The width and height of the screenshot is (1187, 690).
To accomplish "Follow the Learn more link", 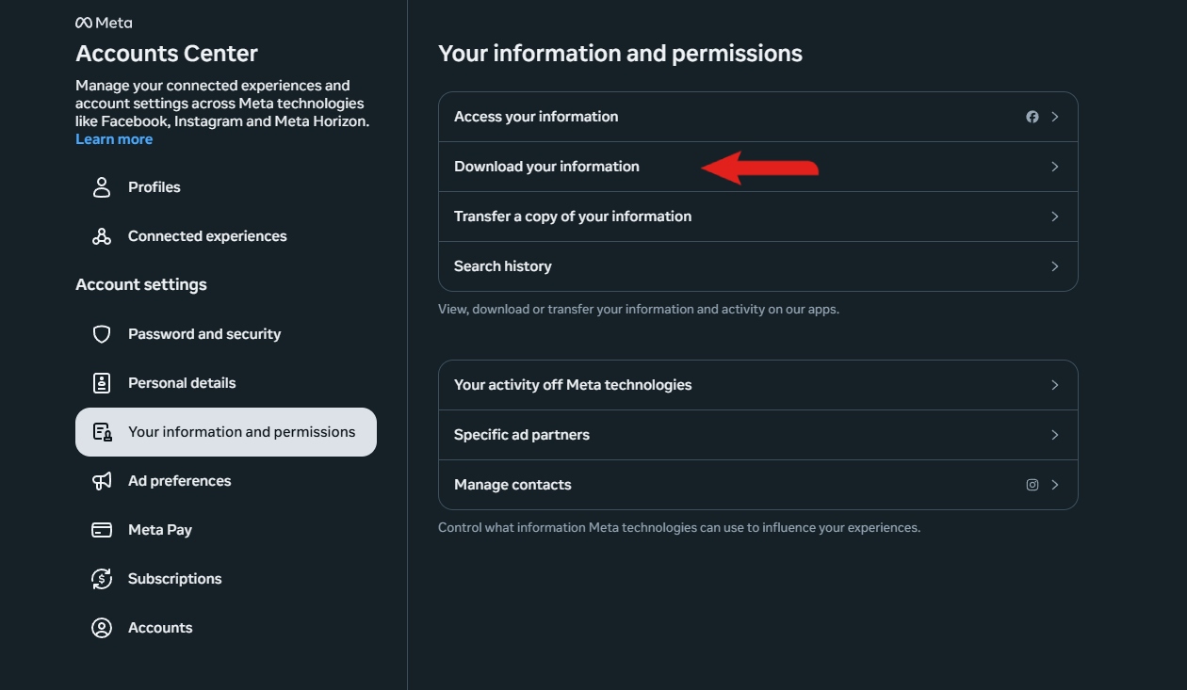I will point(114,139).
